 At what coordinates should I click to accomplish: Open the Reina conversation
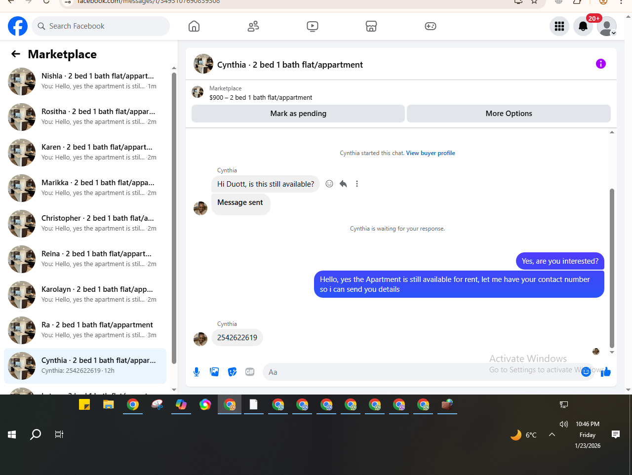click(x=85, y=259)
